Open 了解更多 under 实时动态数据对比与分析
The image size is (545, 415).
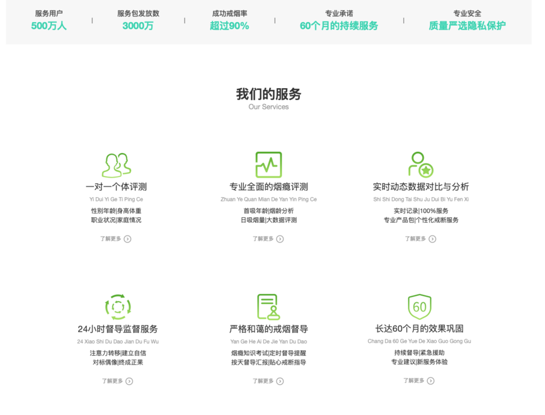(420, 239)
